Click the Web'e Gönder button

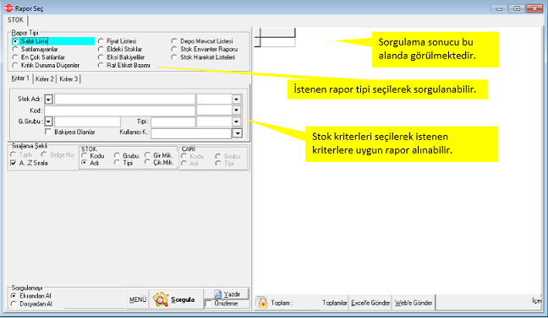414,303
